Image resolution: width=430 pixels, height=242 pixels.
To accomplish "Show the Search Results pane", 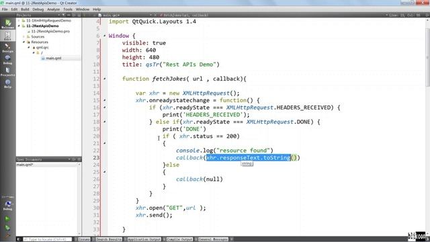I will point(107,239).
